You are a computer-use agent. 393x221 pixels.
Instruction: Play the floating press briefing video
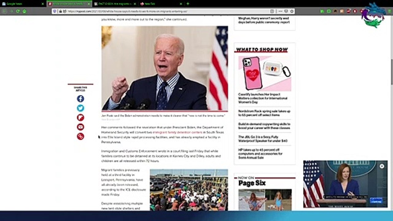pyautogui.click(x=345, y=184)
